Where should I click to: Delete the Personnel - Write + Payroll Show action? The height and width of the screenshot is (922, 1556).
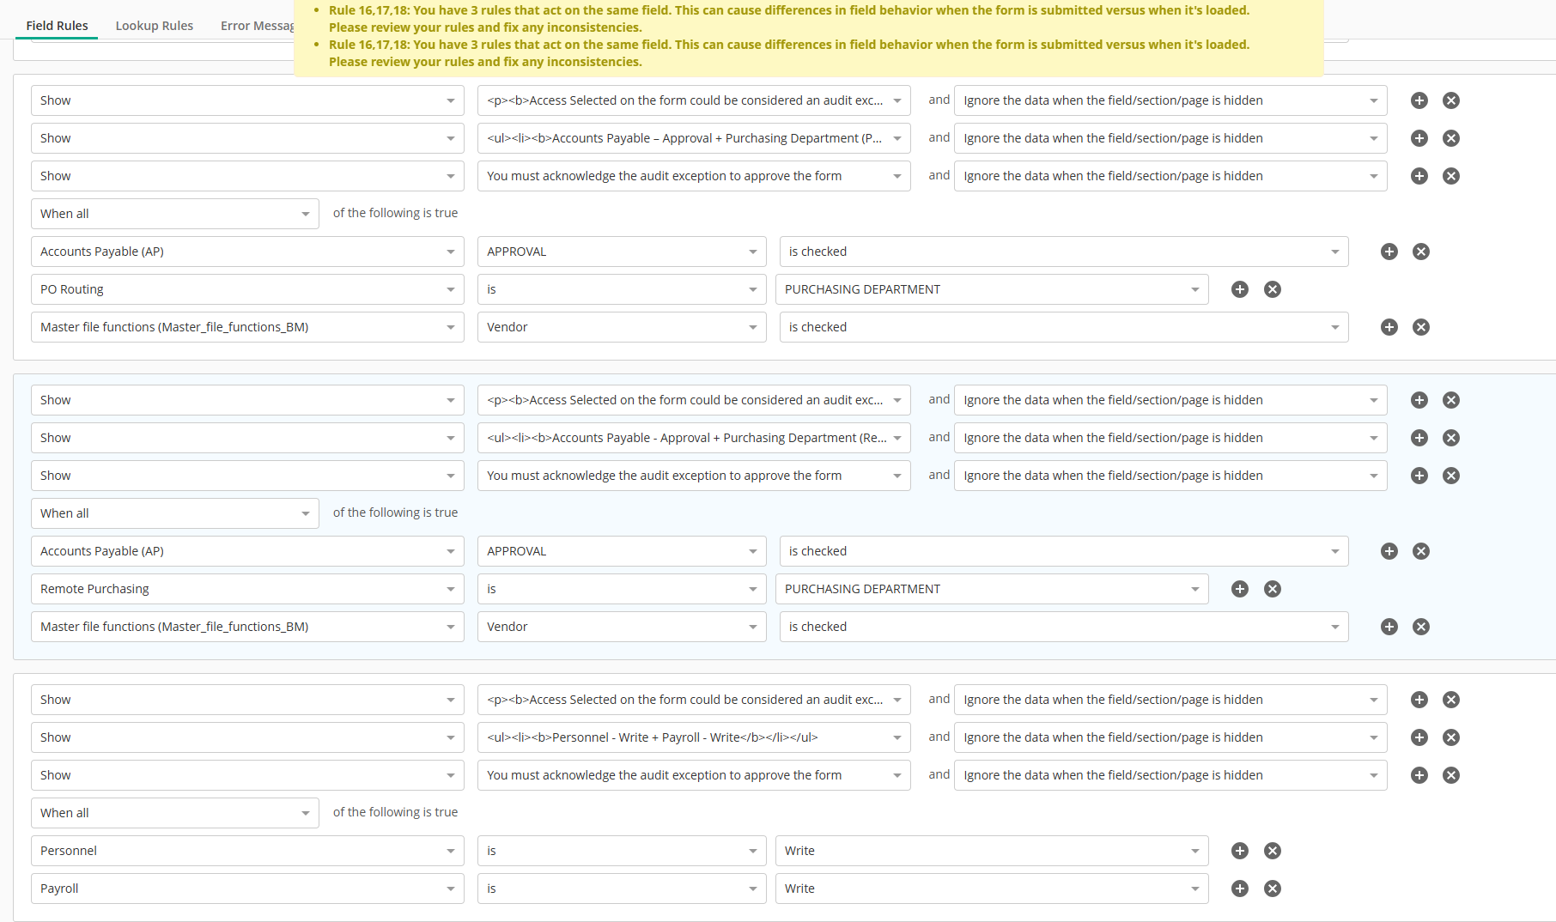pyautogui.click(x=1451, y=737)
